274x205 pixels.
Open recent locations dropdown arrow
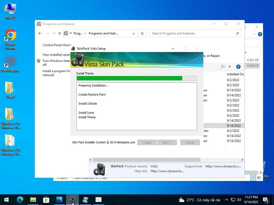click(x=54, y=33)
